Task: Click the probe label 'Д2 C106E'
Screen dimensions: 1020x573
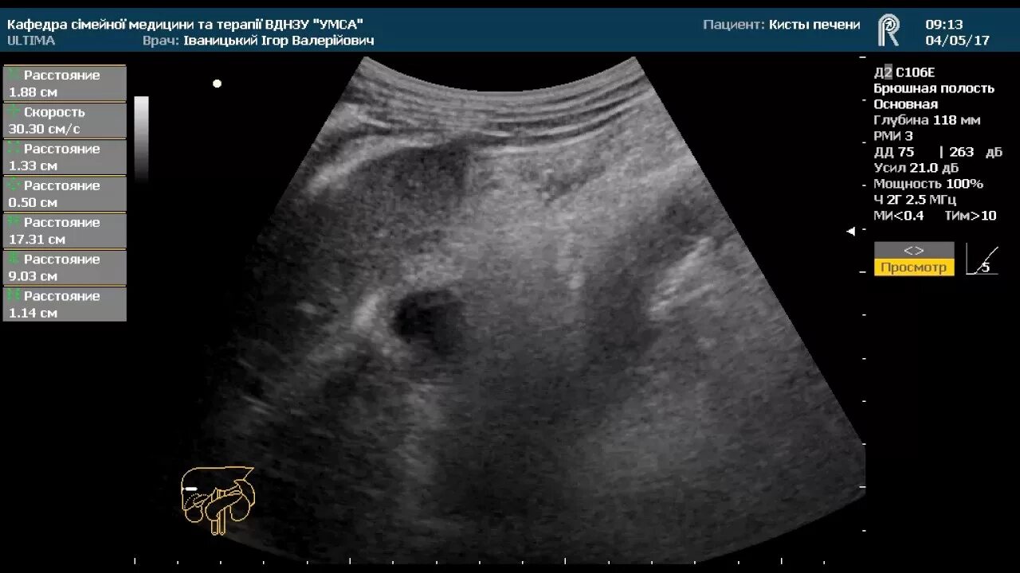Action: pos(904,72)
